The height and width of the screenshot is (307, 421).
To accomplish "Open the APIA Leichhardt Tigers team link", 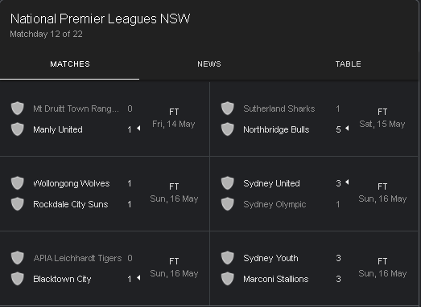I will tap(77, 258).
